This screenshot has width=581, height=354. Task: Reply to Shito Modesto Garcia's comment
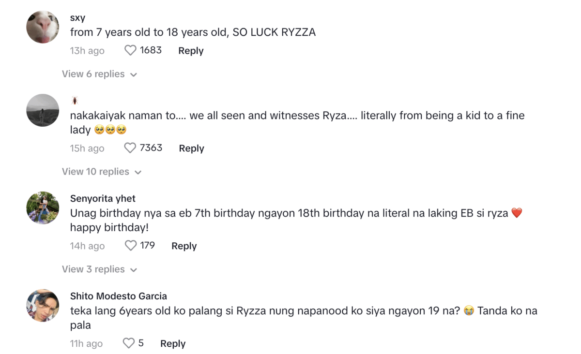172,343
